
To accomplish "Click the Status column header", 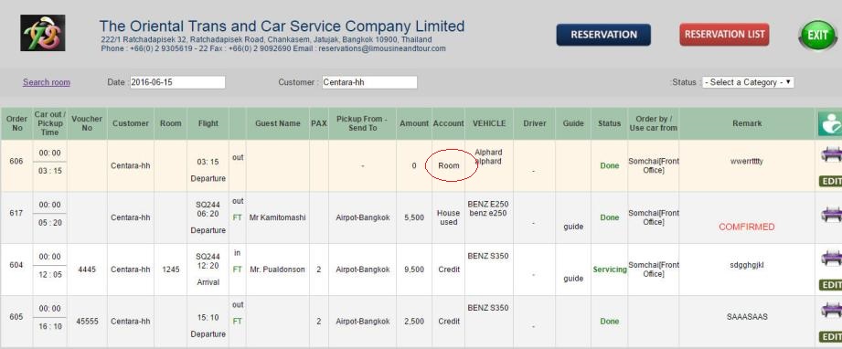I will tap(609, 123).
